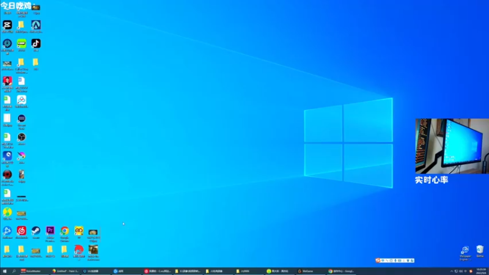The width and height of the screenshot is (489, 275).
Task: Open the Wallpaper Engine desktop shortcut
Action: pos(465,250)
